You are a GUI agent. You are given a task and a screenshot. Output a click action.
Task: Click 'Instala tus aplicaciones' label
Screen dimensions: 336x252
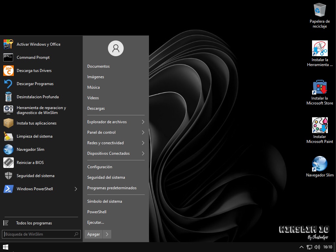click(37, 123)
